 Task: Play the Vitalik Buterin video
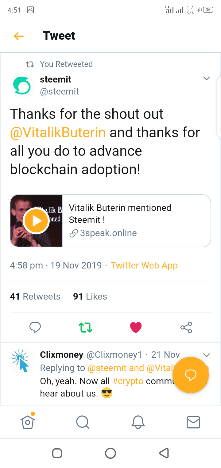point(36,221)
